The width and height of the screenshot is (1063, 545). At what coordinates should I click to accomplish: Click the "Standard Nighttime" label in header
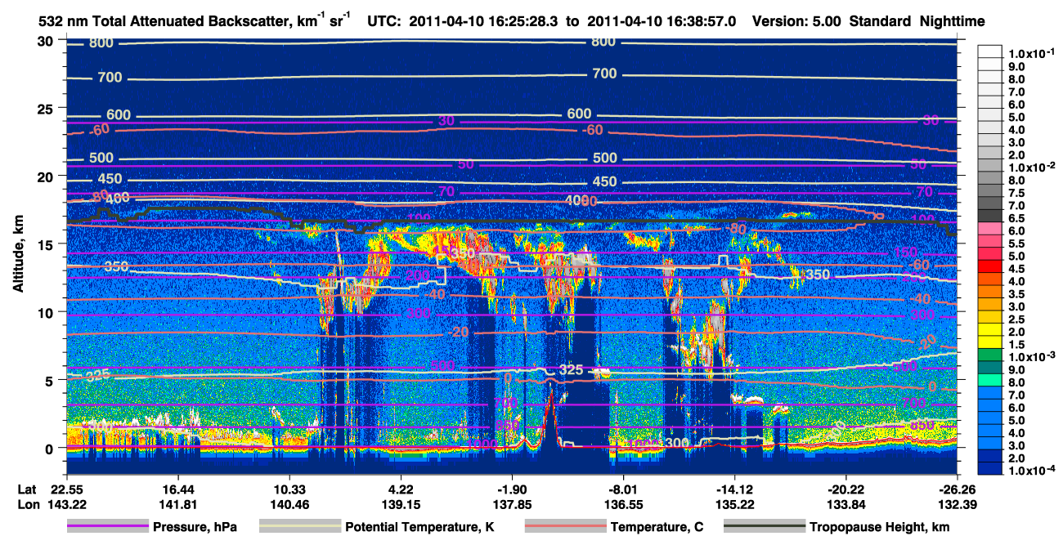click(917, 22)
